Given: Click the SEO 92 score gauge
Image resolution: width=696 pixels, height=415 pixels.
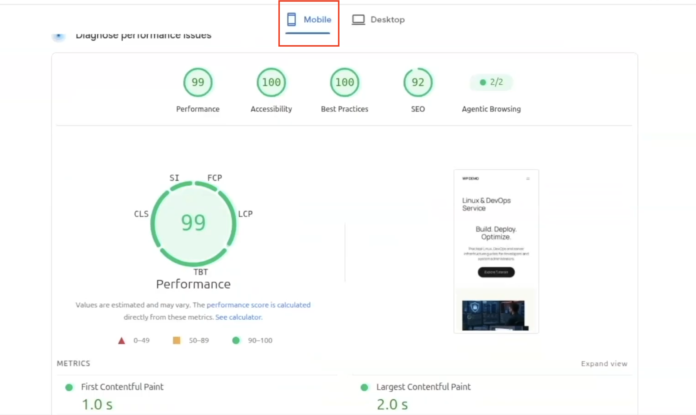Looking at the screenshot, I should click(x=418, y=82).
